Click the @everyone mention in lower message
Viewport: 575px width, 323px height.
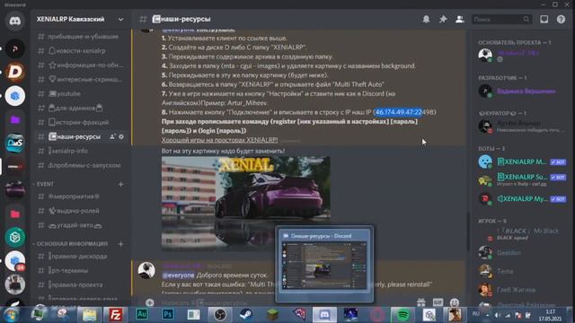(178, 275)
